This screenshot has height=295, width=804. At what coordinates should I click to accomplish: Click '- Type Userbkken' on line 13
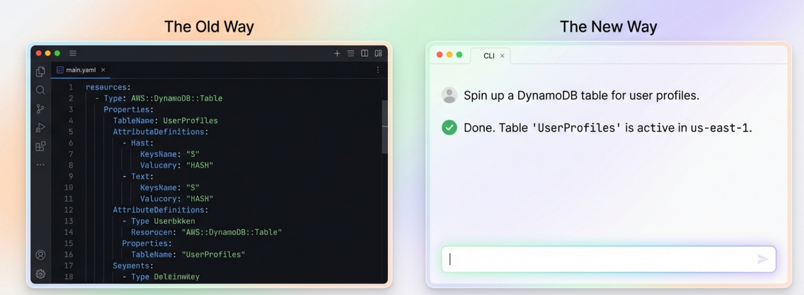159,221
